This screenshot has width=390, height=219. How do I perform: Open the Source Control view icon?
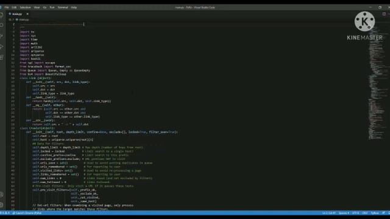point(1,36)
